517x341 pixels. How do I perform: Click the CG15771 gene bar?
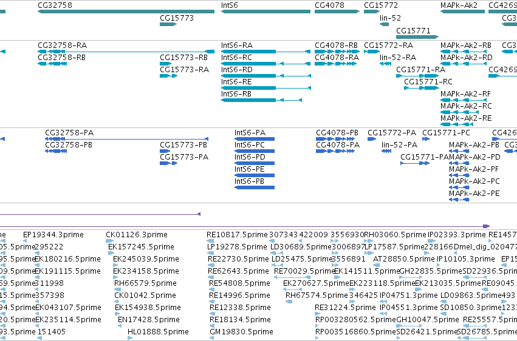(x=417, y=37)
